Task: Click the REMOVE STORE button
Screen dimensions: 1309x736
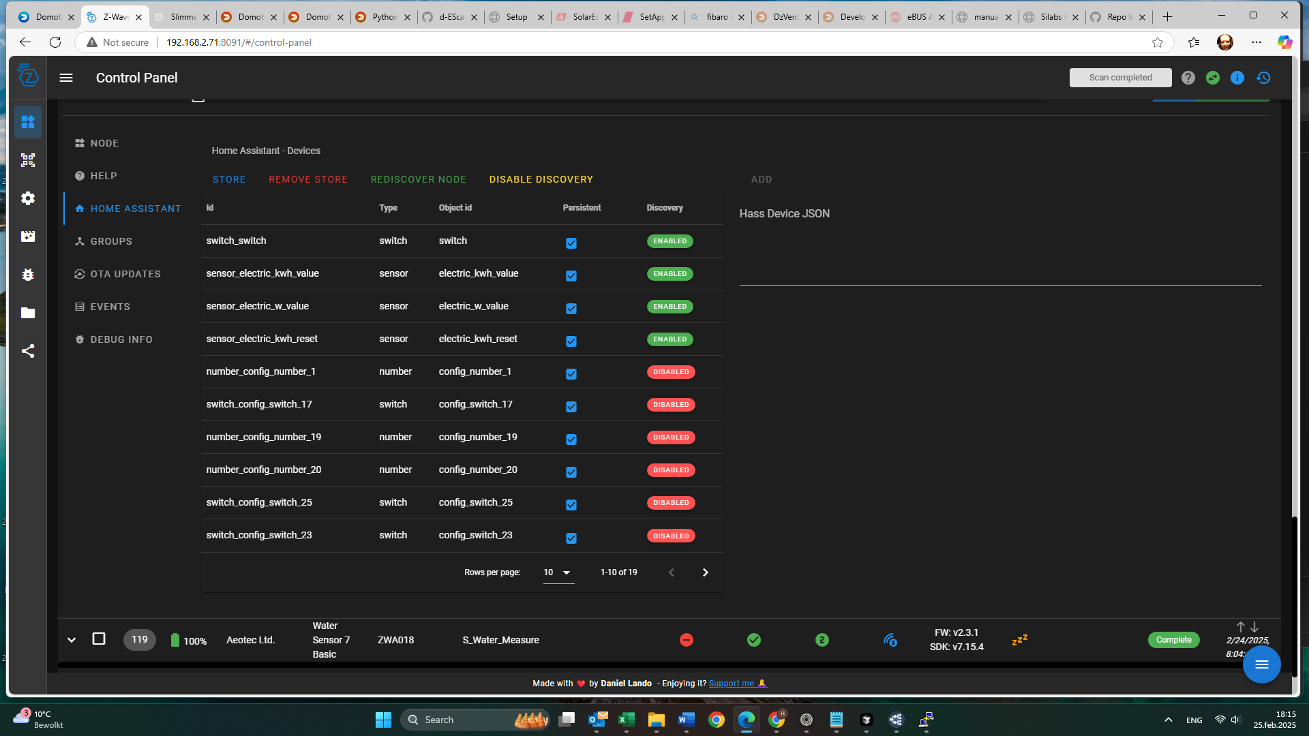Action: [308, 179]
